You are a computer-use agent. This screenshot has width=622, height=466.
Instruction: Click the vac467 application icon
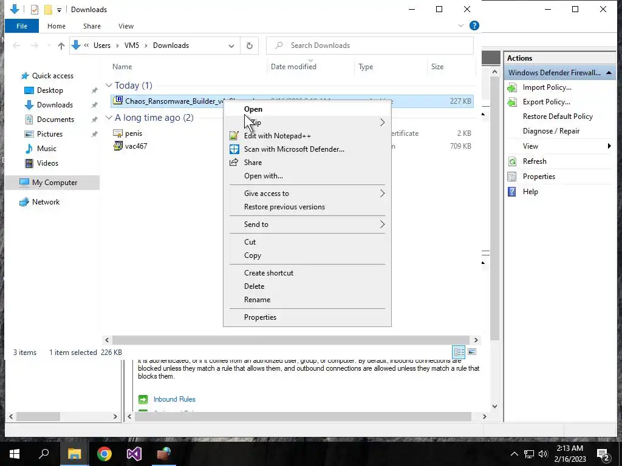tap(118, 146)
